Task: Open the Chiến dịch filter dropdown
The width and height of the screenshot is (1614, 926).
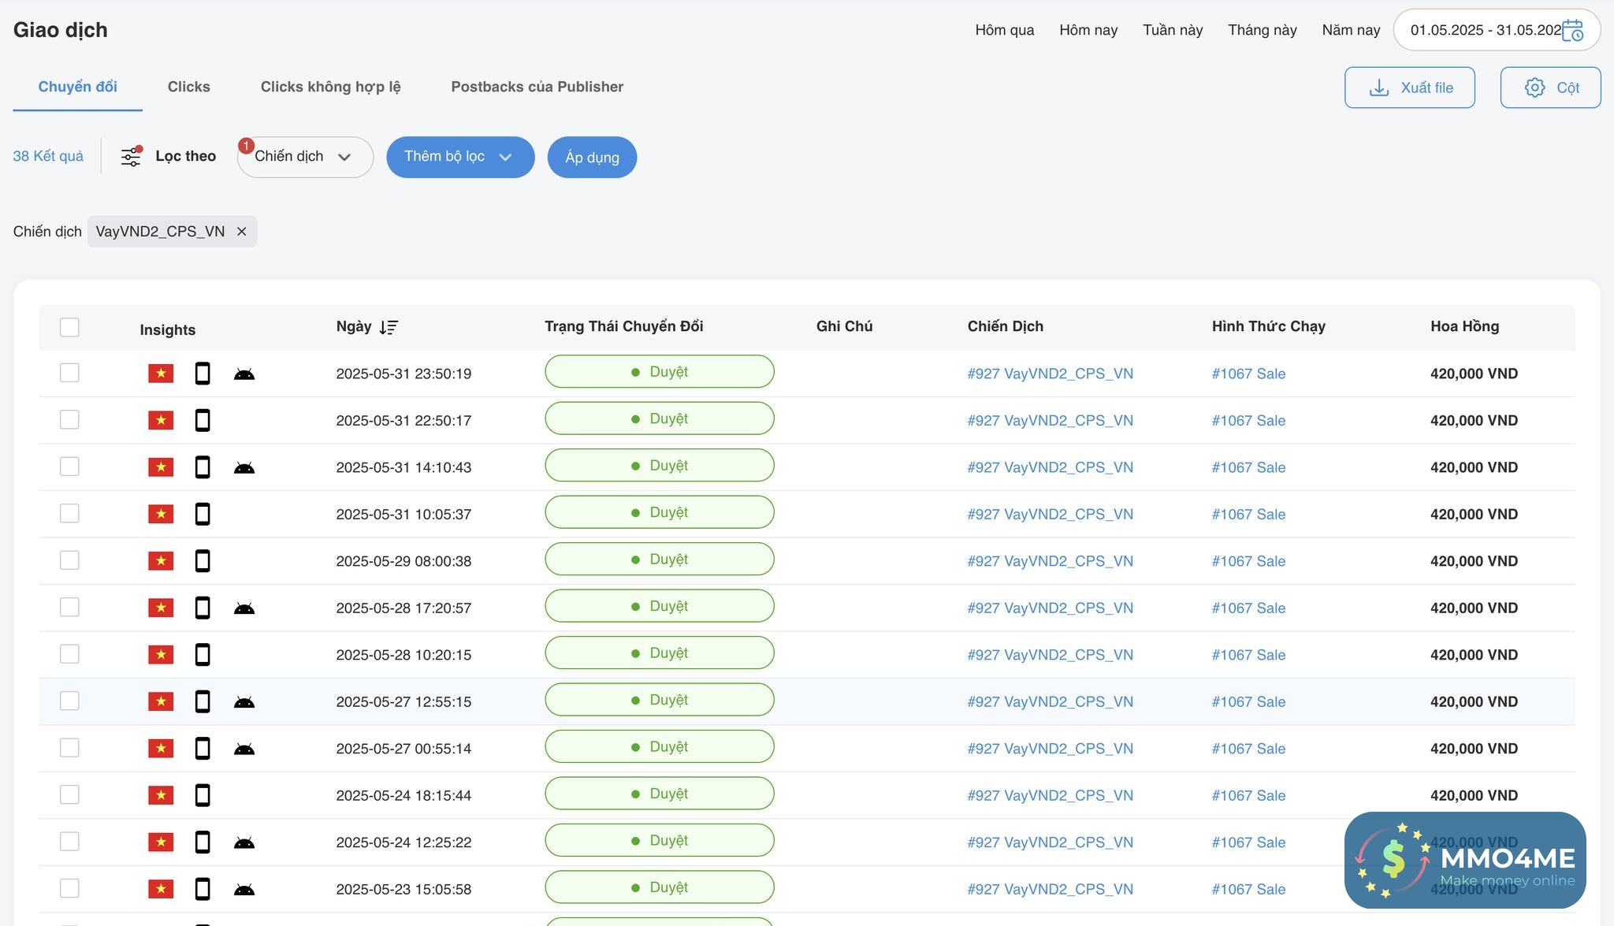Action: 304,157
